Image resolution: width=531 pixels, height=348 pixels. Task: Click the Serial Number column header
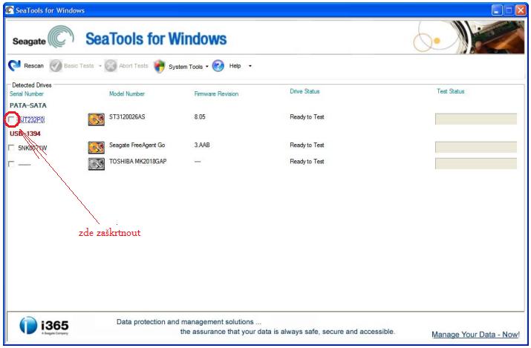[x=27, y=93]
